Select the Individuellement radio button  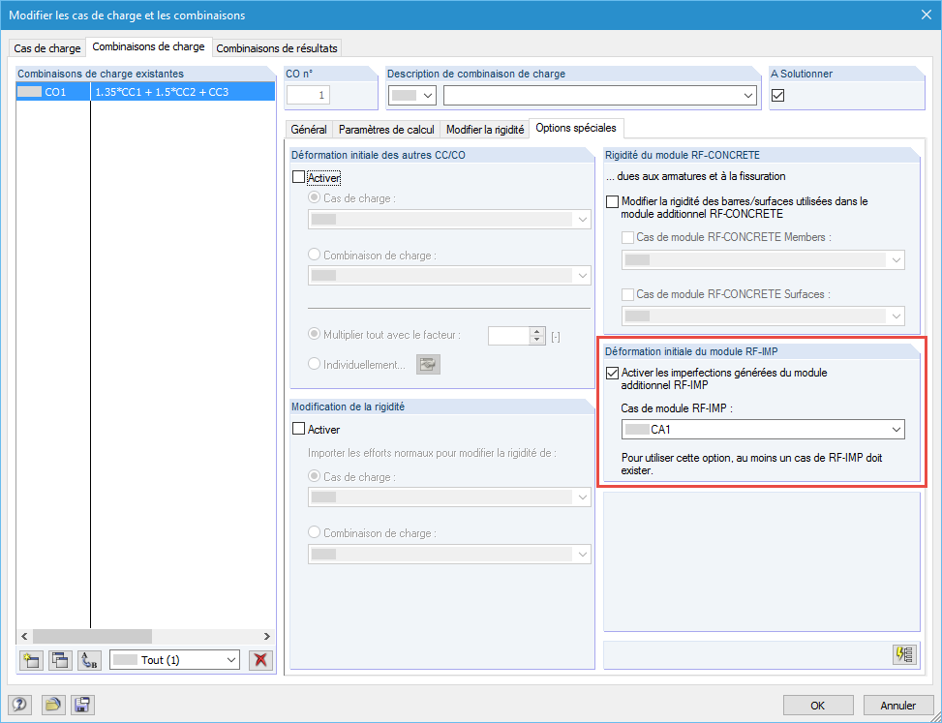tap(314, 364)
